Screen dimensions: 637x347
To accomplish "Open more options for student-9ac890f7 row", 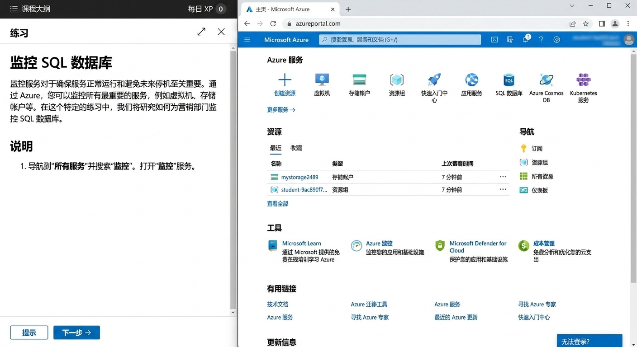I will [503, 189].
